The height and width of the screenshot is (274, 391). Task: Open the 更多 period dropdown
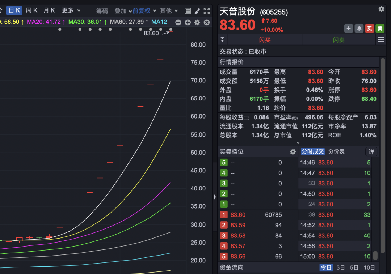point(71,10)
